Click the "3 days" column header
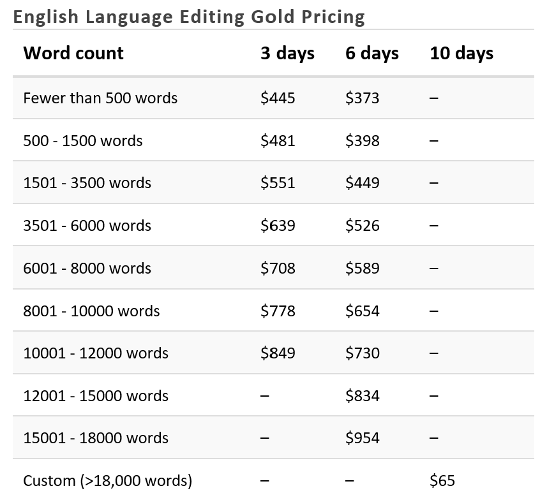The height and width of the screenshot is (500, 540). pyautogui.click(x=287, y=53)
